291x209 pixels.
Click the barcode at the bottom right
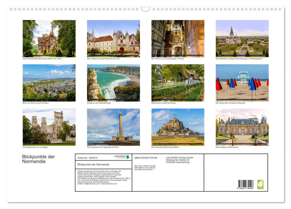coord(245,185)
